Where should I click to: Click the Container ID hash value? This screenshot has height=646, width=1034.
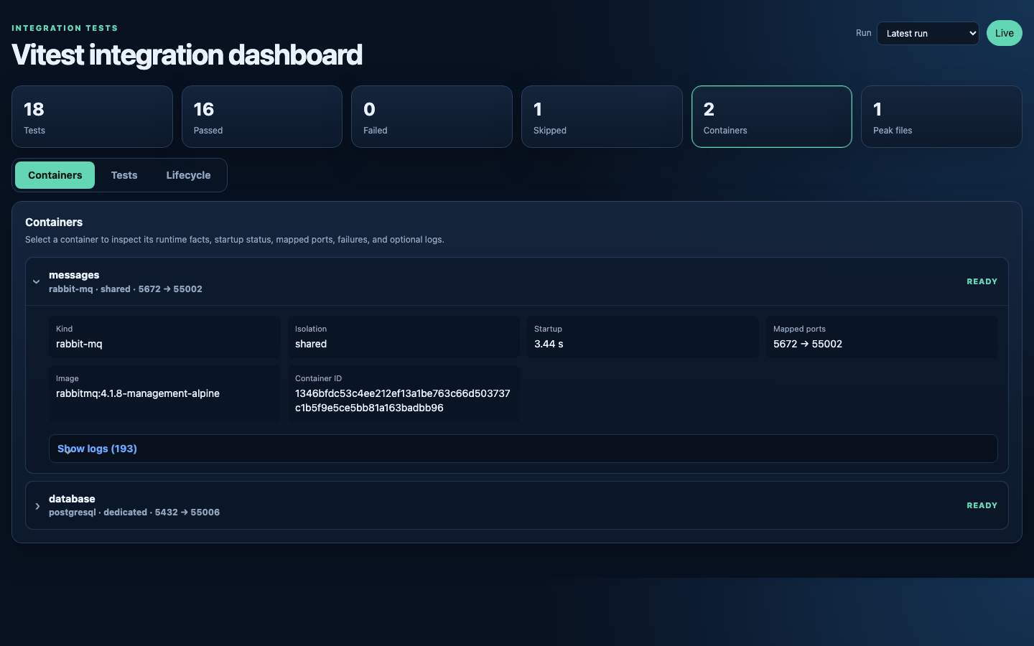coord(403,401)
